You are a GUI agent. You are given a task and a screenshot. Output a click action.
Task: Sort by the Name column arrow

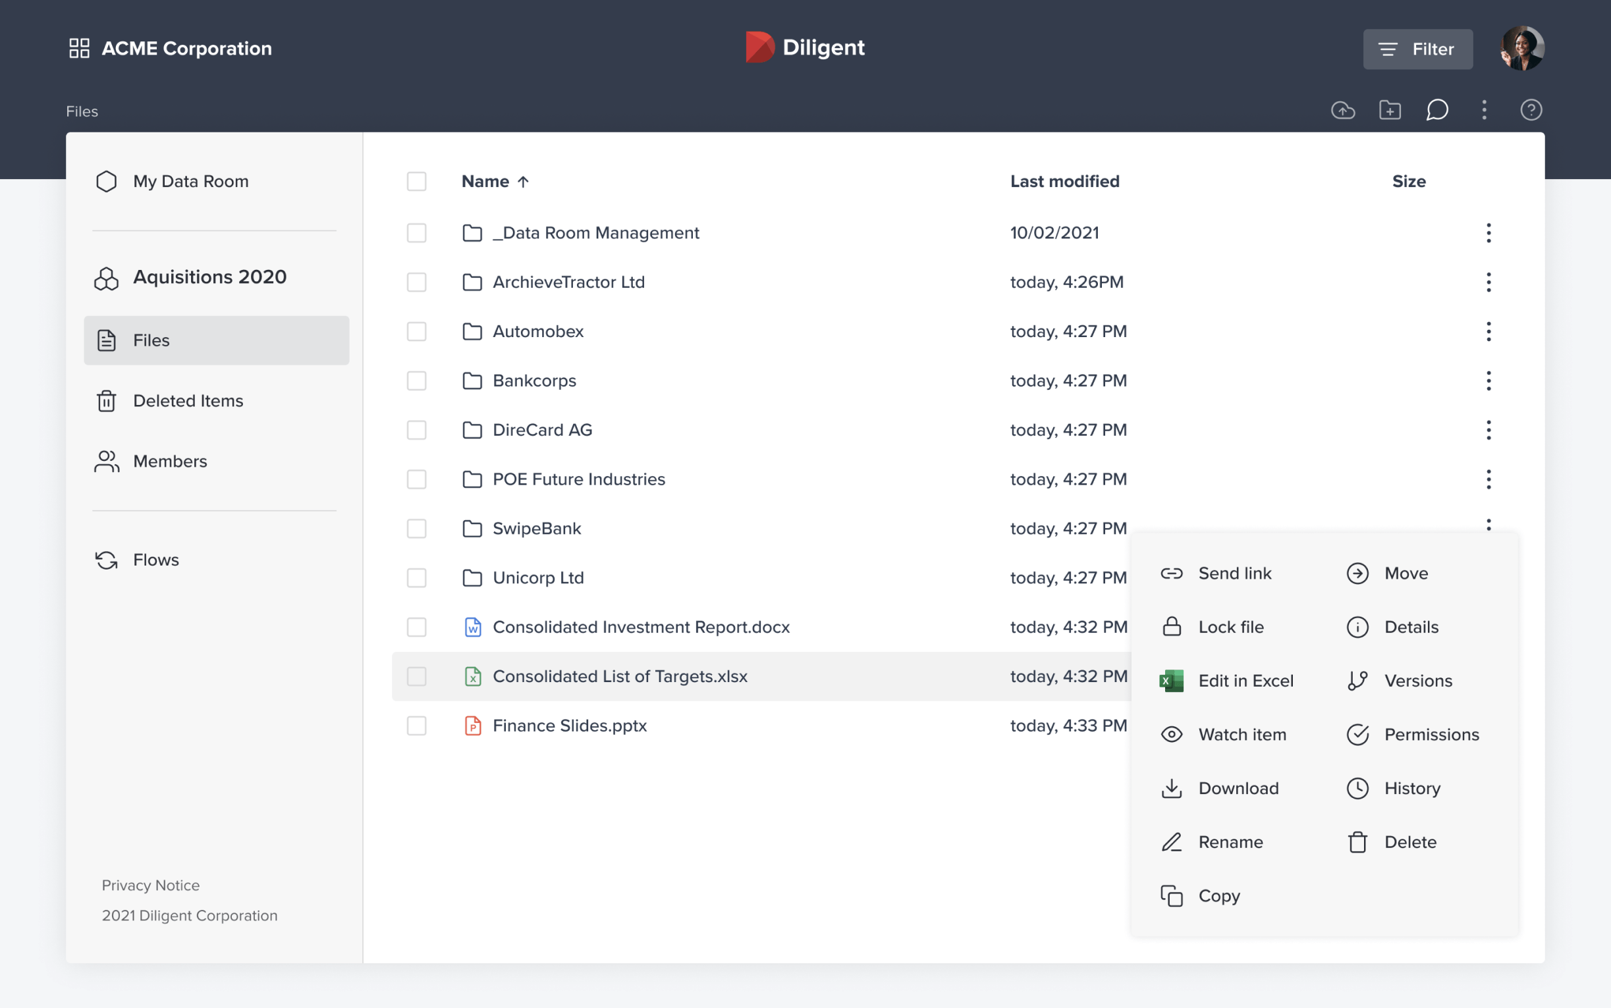coord(524,182)
